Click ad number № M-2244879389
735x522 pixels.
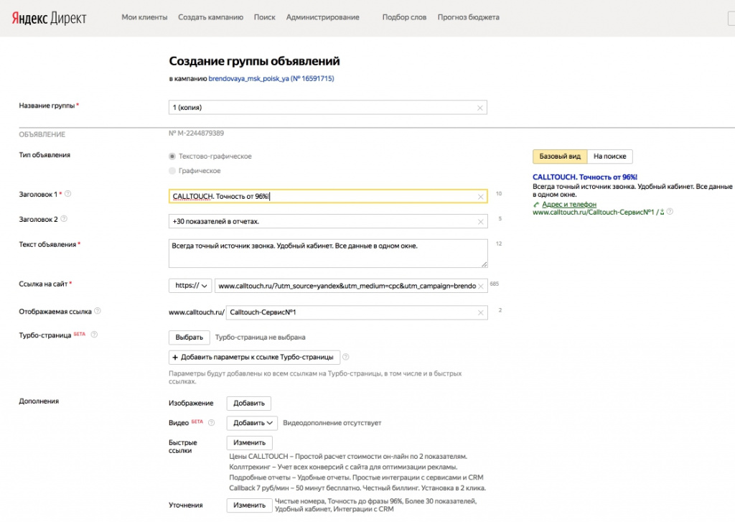click(x=196, y=134)
